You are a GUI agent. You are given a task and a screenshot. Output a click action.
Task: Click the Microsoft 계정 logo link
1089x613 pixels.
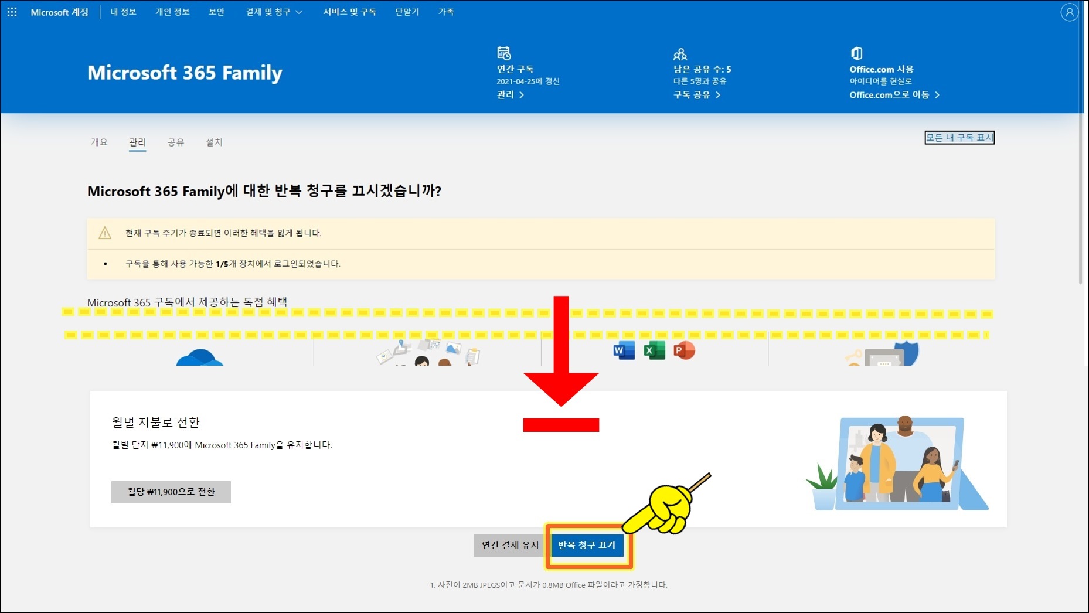pyautogui.click(x=59, y=12)
